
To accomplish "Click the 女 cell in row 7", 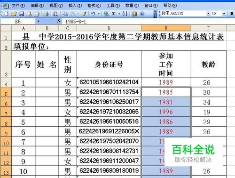I will [x=68, y=112].
